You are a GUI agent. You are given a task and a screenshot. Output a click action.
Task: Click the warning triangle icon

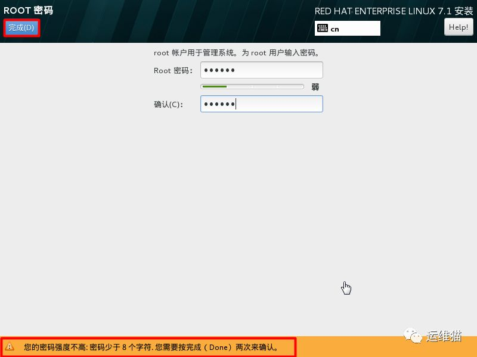pyautogui.click(x=10, y=346)
